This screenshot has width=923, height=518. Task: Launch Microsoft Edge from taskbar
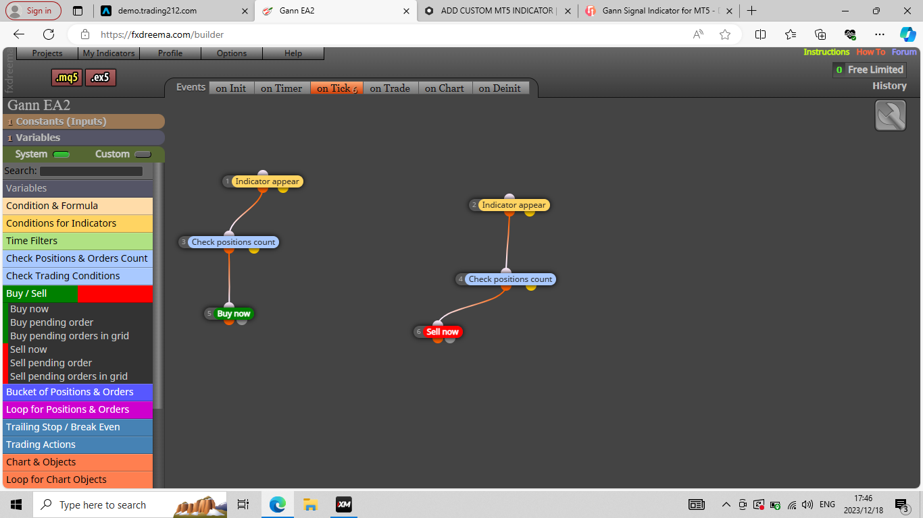pyautogui.click(x=277, y=505)
